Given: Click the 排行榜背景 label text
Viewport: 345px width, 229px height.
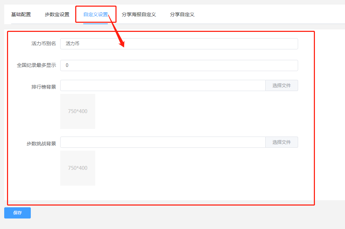Looking at the screenshot, I should (x=44, y=87).
